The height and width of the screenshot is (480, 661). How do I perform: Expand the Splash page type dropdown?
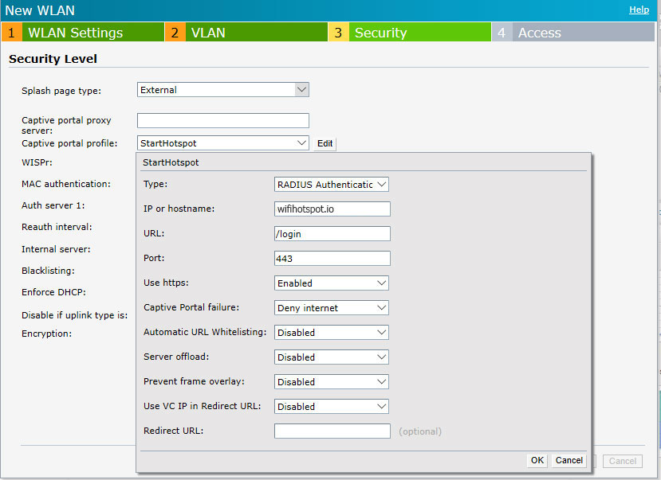[222, 90]
